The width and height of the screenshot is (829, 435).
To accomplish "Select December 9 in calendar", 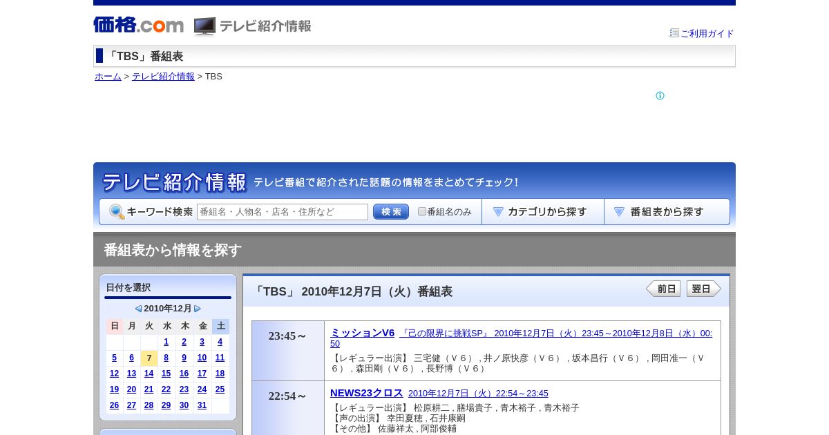I will [184, 358].
